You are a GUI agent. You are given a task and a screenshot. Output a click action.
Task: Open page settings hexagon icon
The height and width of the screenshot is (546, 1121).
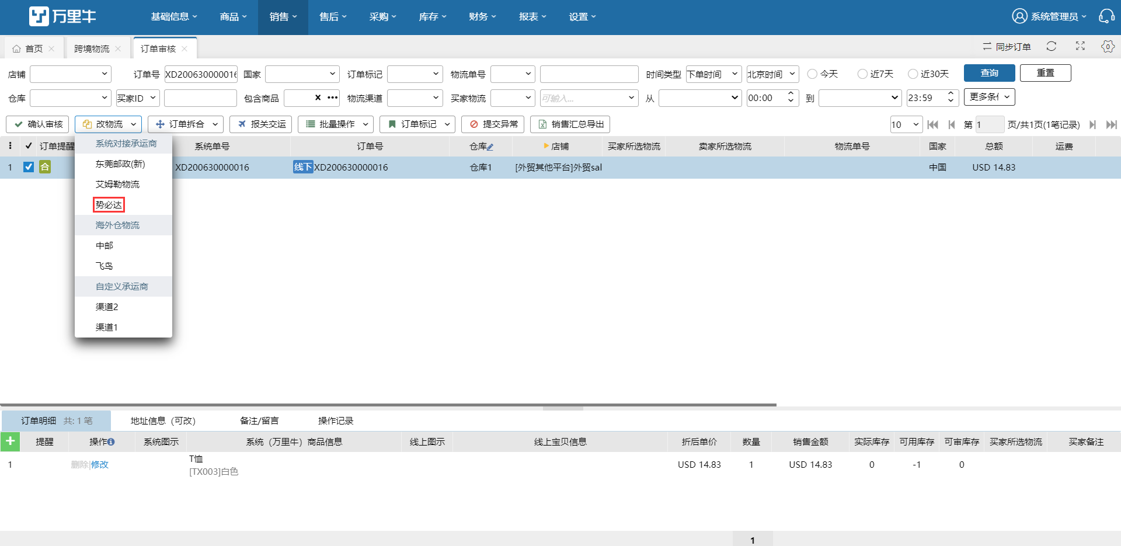pos(1108,46)
